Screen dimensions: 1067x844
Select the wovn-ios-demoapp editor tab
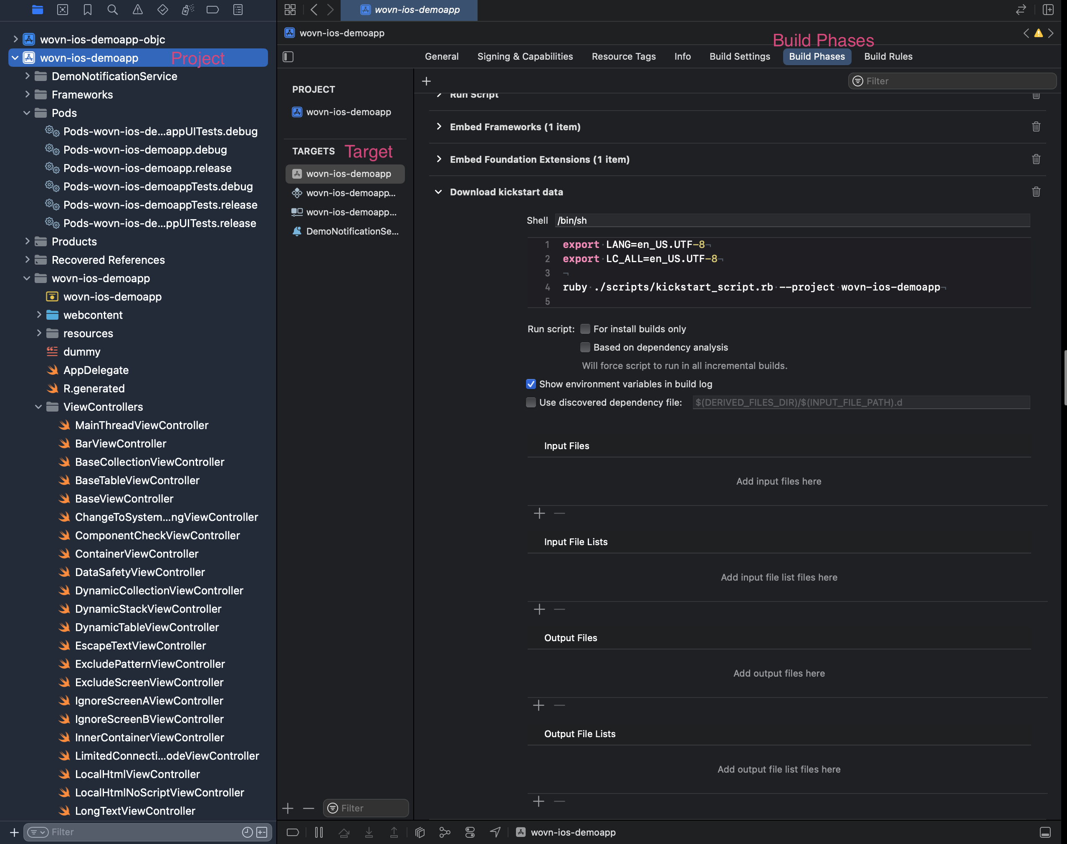click(409, 10)
